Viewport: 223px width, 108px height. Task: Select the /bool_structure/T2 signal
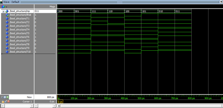20,22
